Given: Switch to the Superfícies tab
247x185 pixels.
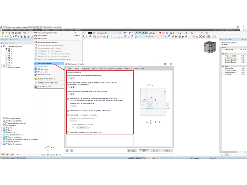Looking at the screenshot, I should [86, 69].
